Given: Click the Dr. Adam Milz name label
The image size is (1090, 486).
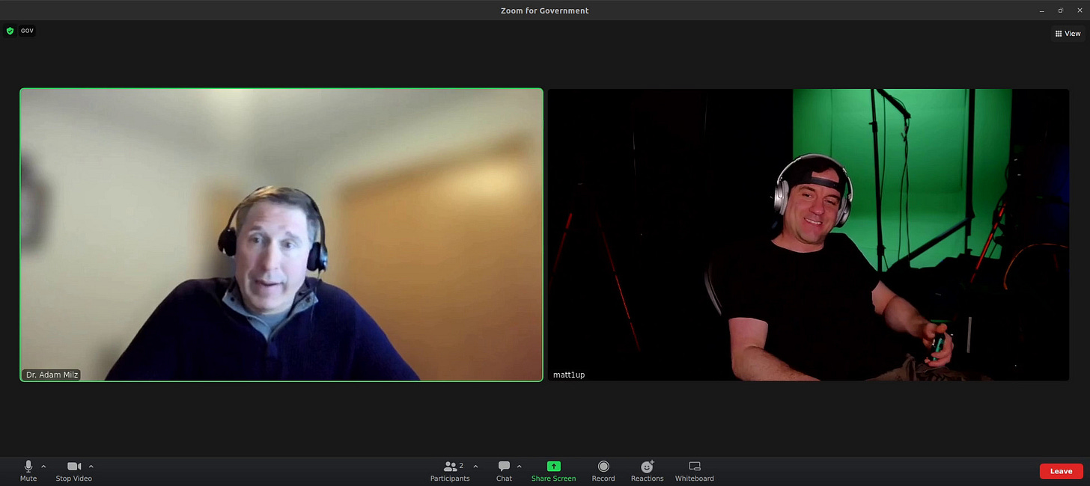Looking at the screenshot, I should pyautogui.click(x=52, y=375).
